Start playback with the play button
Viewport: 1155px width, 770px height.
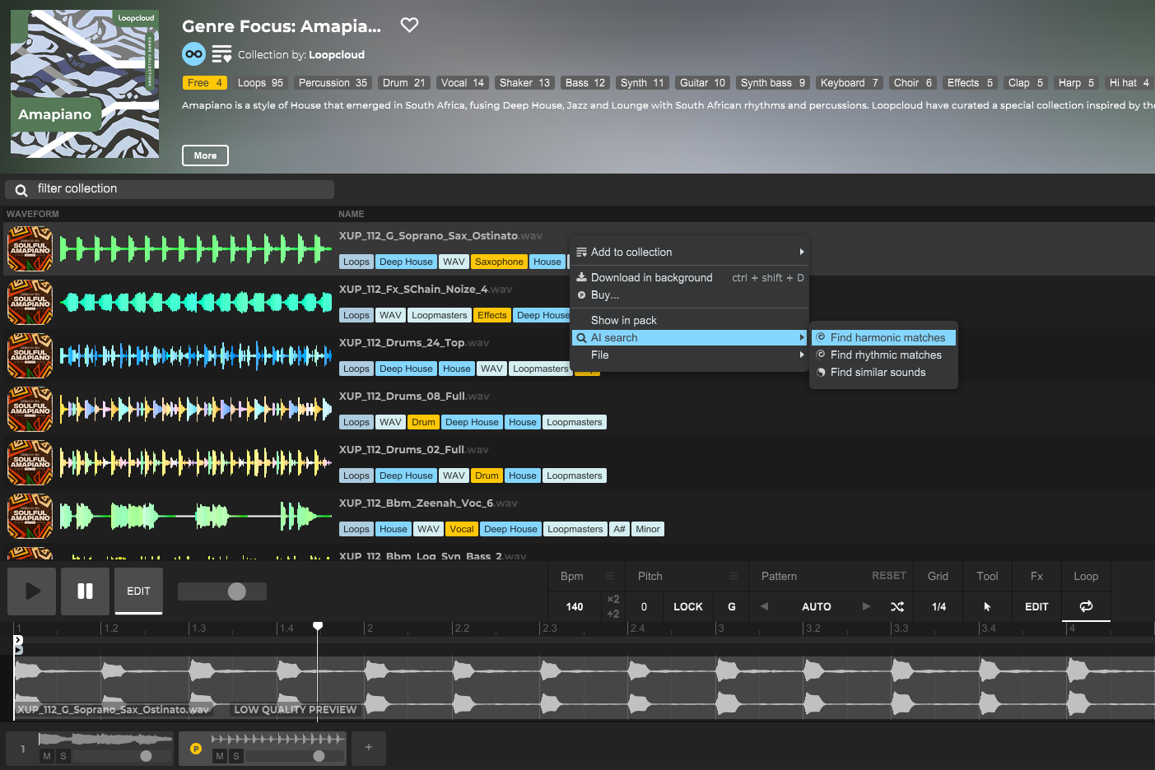click(x=32, y=591)
